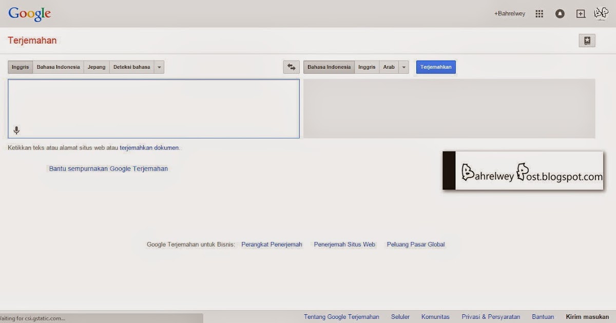Open Privasi & Persyaratan footer link

[x=491, y=317]
